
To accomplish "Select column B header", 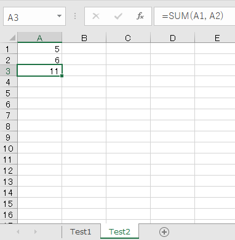I will [x=84, y=38].
